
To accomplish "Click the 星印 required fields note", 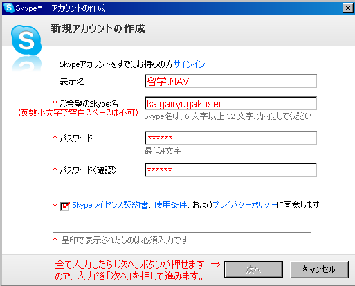I will (x=125, y=240).
